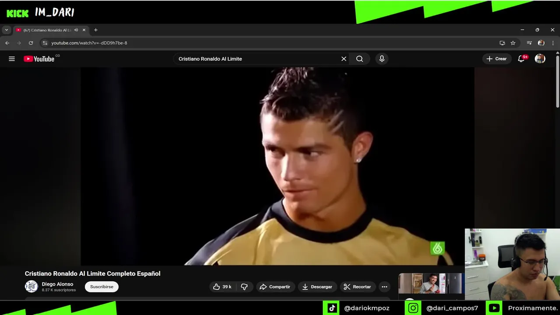This screenshot has width=560, height=315.
Task: Dislike the video
Action: pos(244,287)
